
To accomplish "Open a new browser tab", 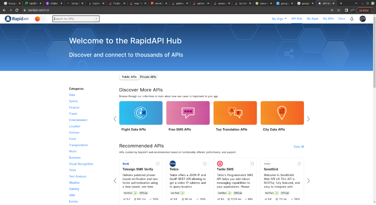I will click(x=341, y=3).
